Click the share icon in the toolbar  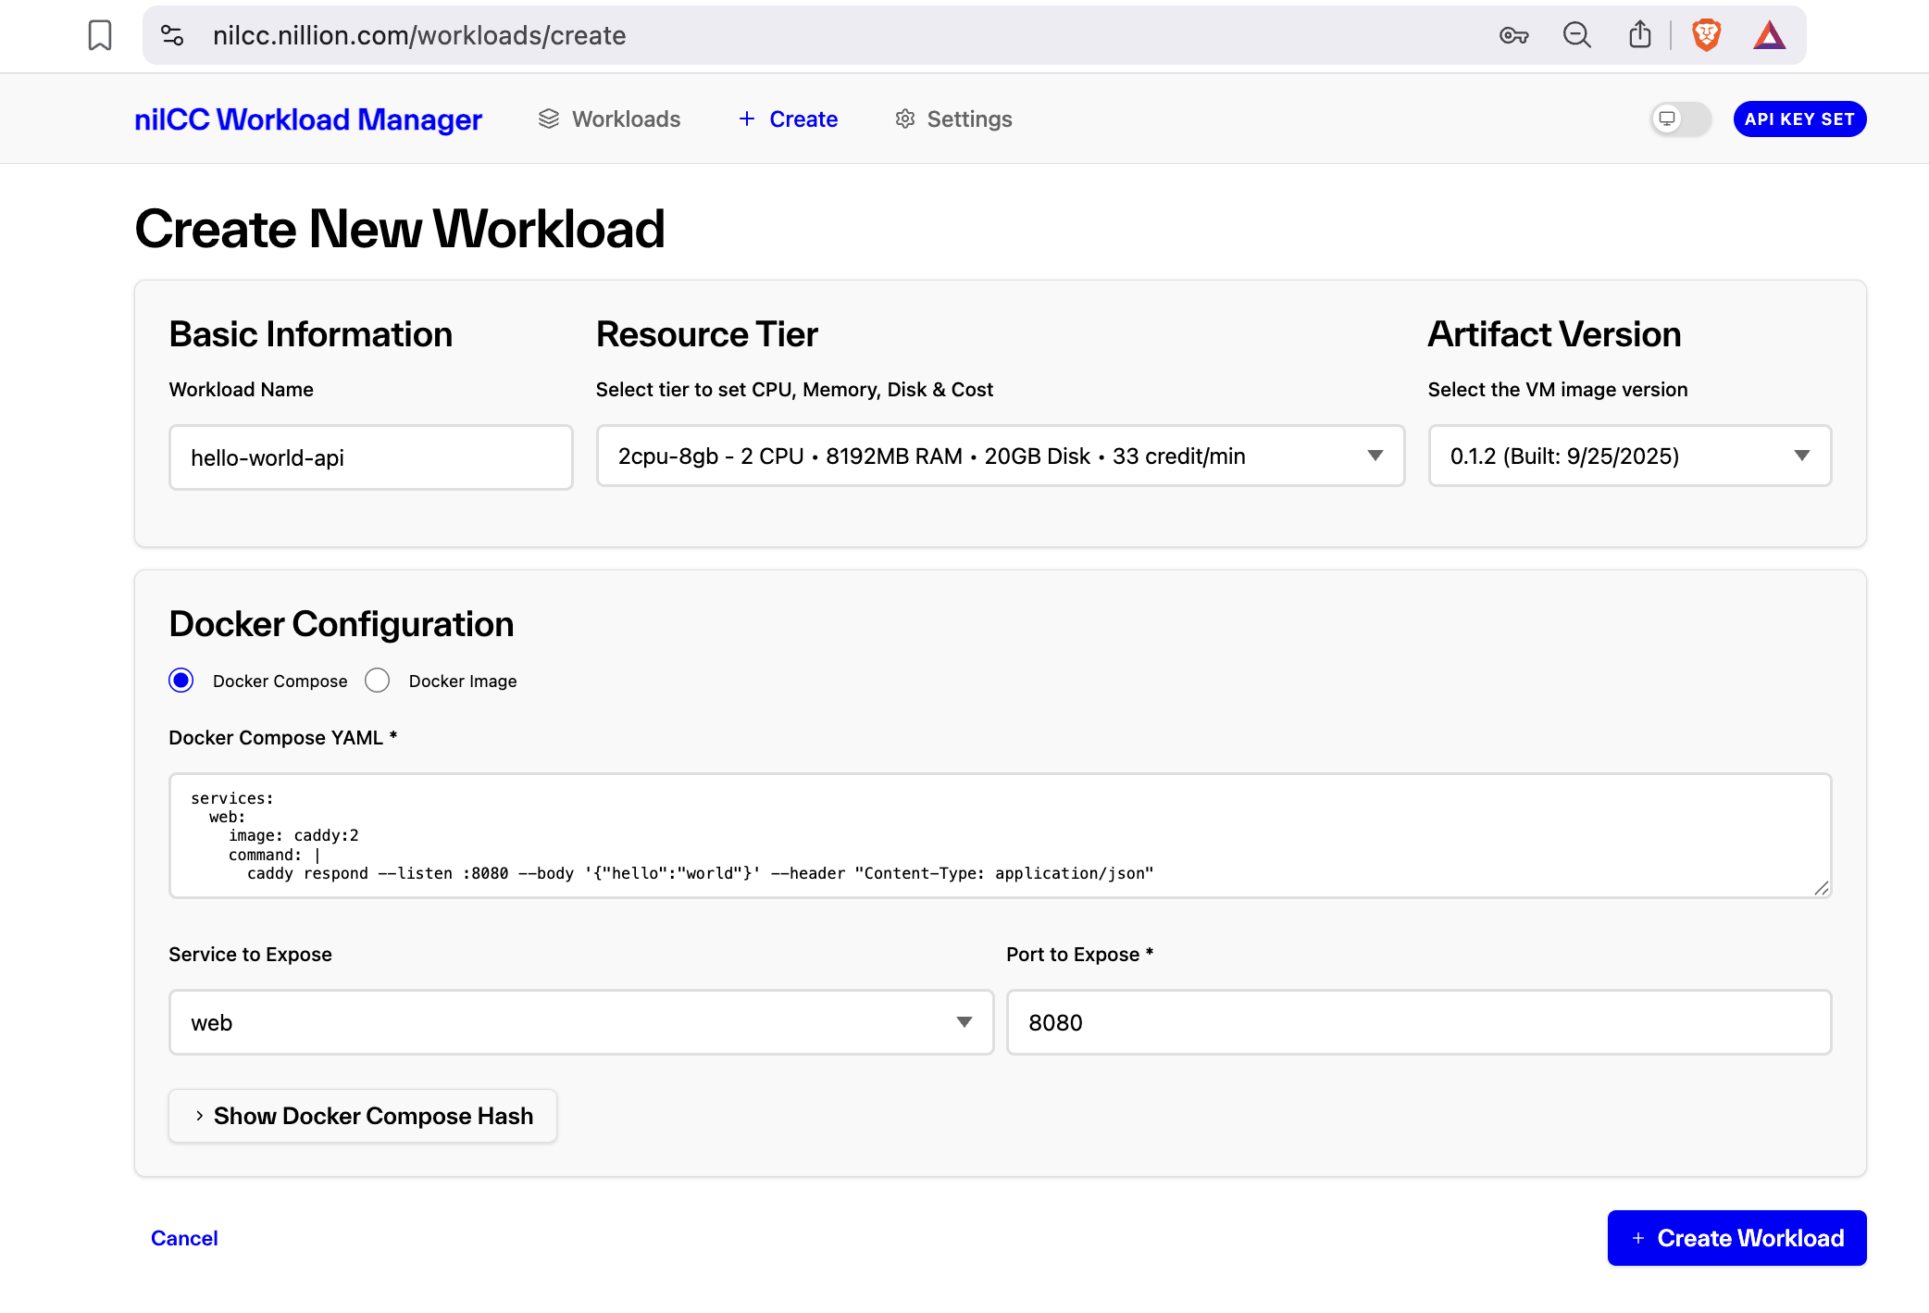coord(1639,35)
